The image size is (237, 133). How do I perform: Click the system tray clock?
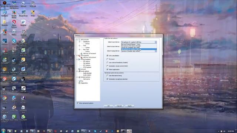231,132
